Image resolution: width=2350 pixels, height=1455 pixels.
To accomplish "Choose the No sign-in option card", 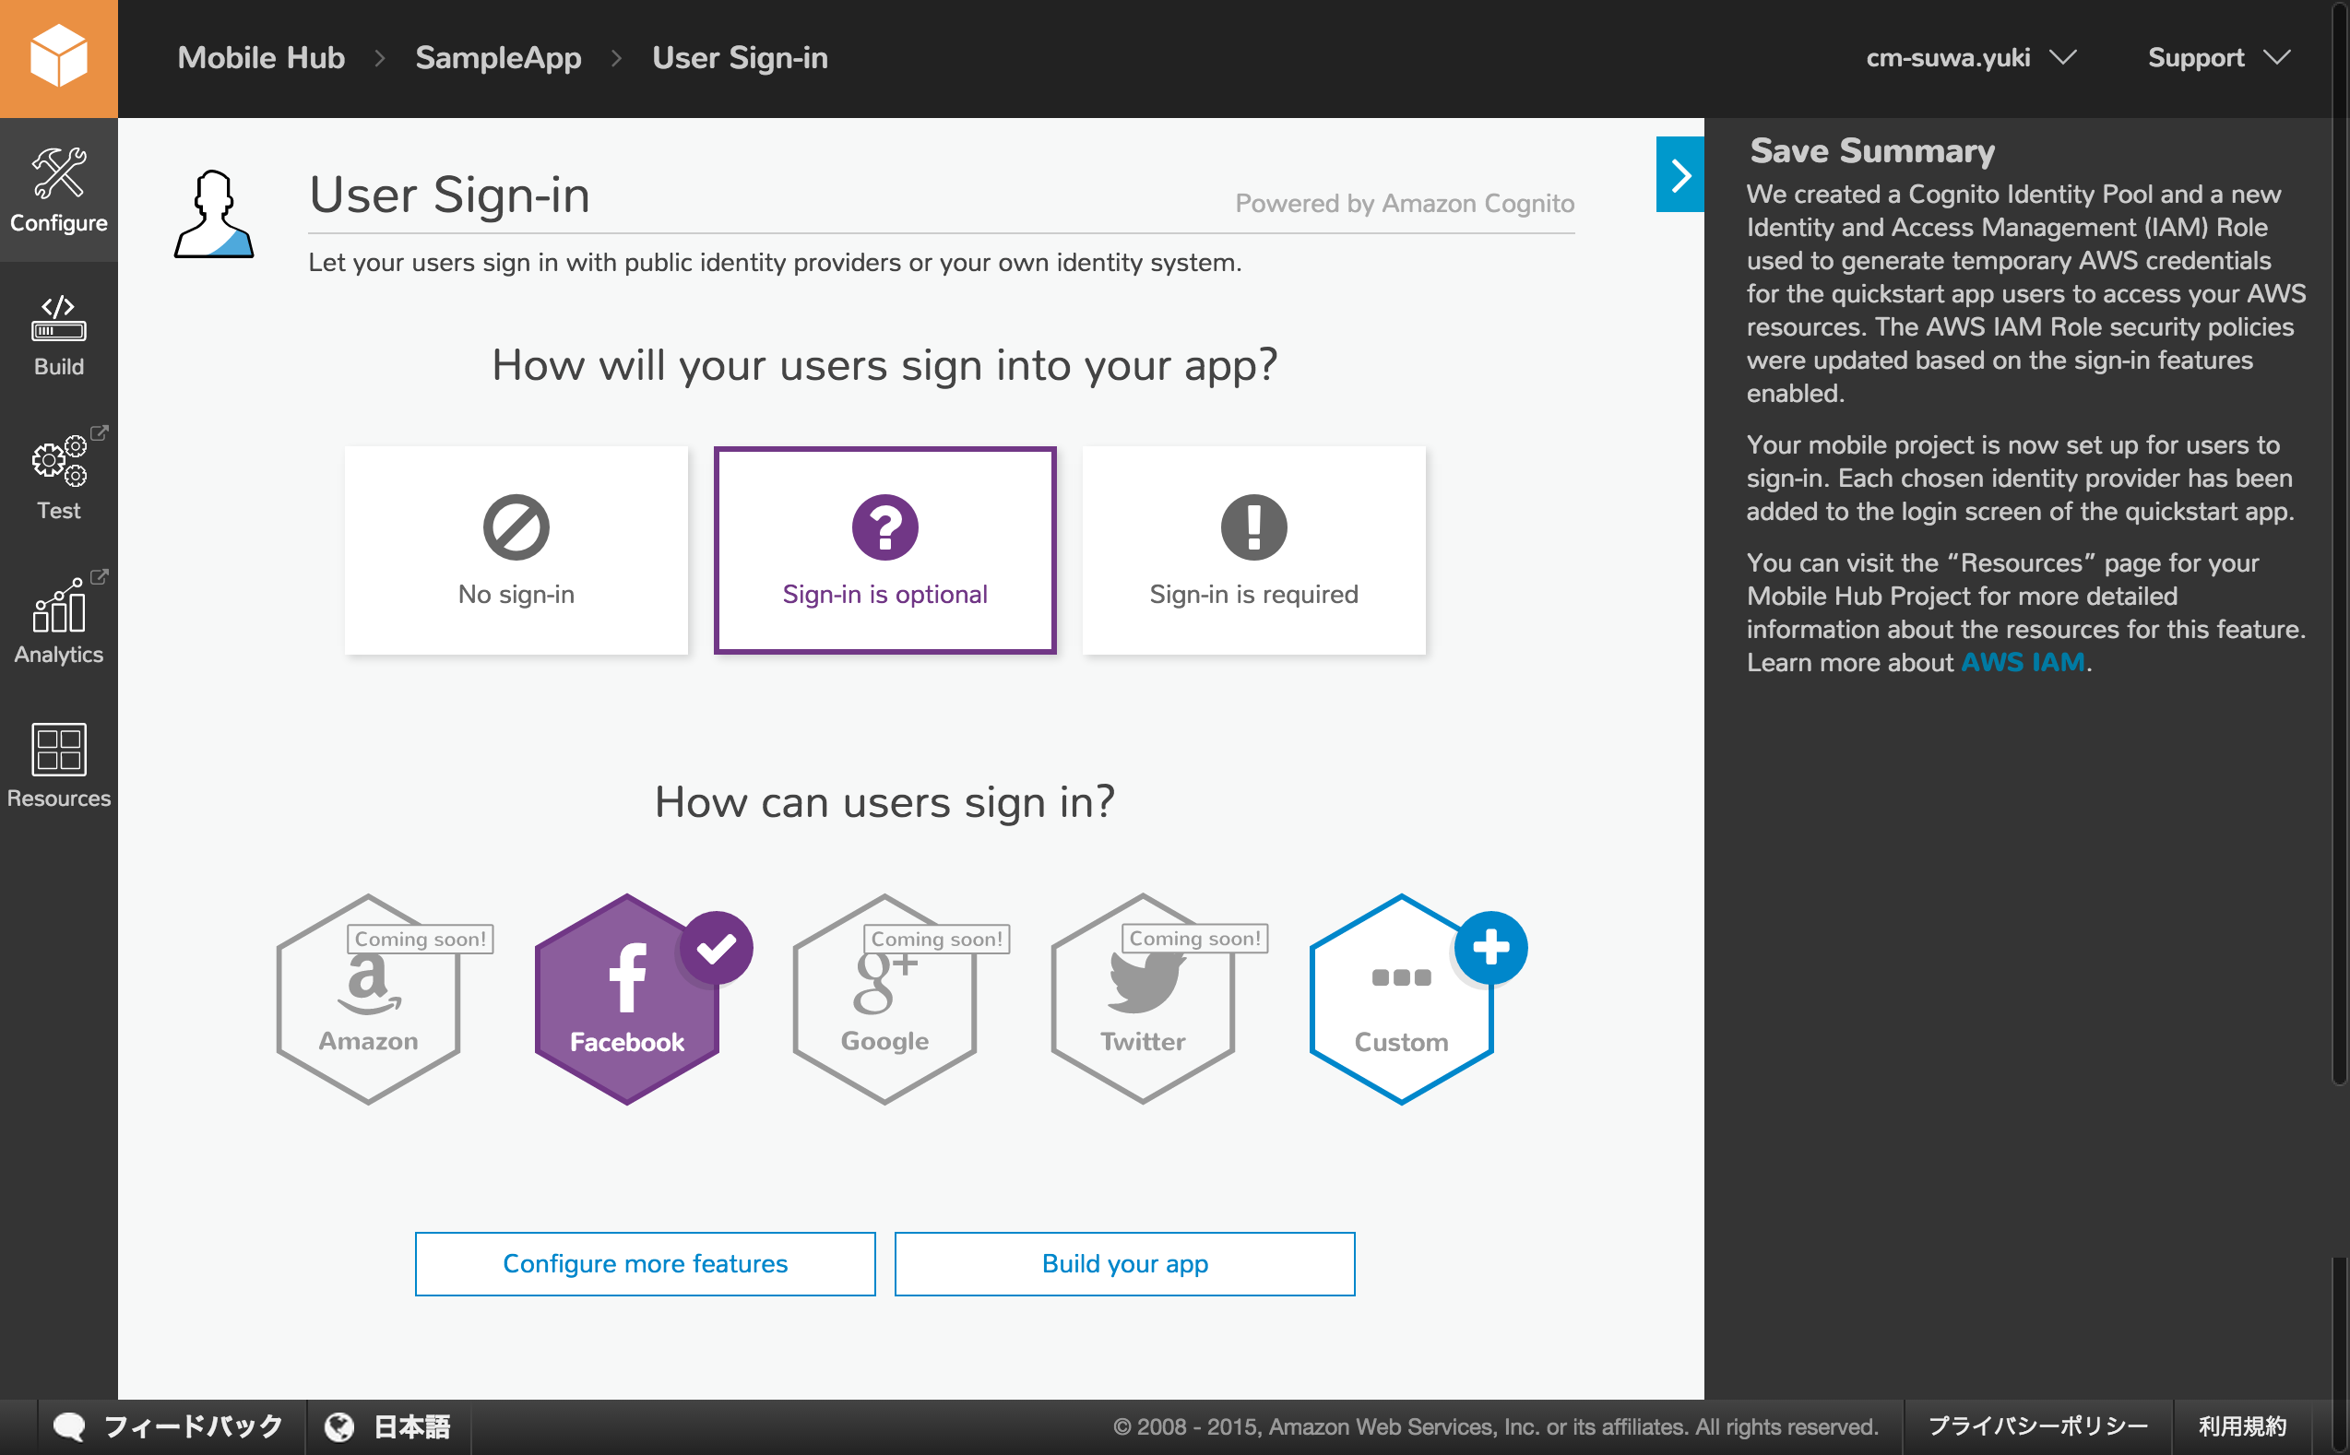I will pos(516,550).
